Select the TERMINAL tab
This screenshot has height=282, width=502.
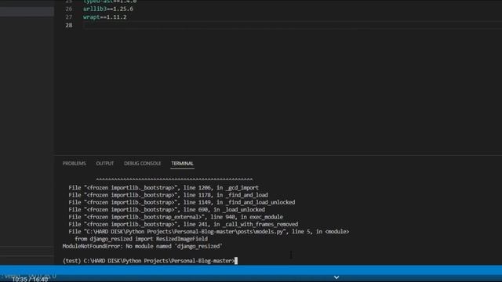coord(182,164)
